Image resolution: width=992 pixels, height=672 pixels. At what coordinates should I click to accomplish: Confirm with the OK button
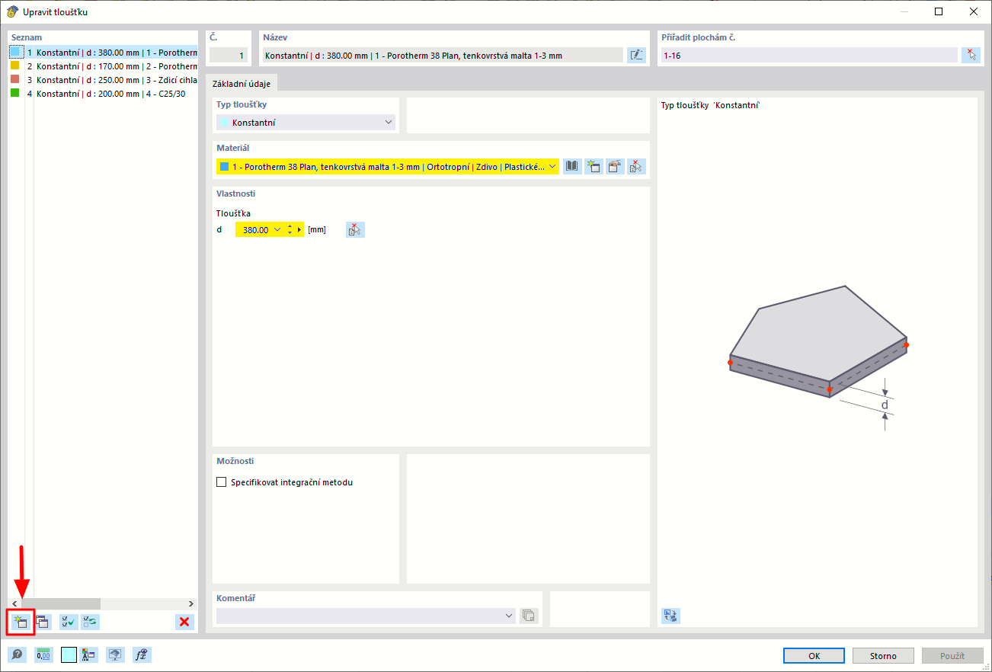coord(814,655)
